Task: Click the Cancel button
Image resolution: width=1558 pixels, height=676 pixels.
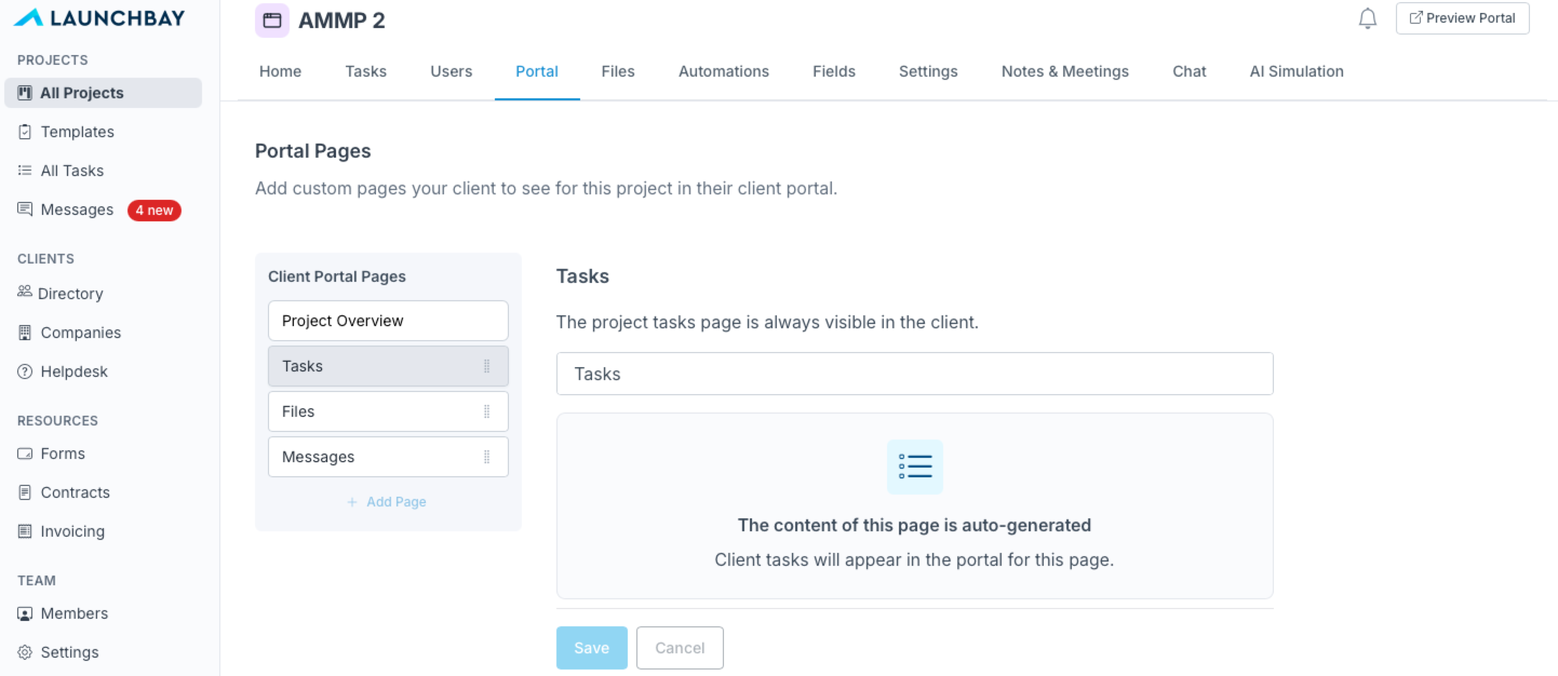Action: [679, 647]
